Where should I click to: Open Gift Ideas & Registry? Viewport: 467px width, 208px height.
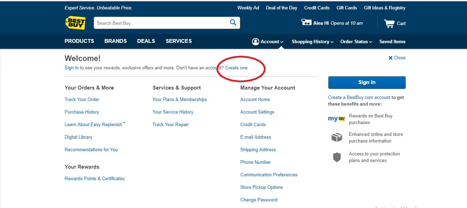pos(385,8)
